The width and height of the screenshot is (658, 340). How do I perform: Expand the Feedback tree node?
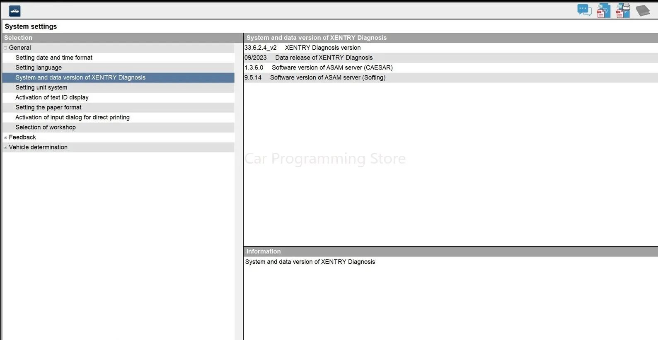tap(5, 137)
